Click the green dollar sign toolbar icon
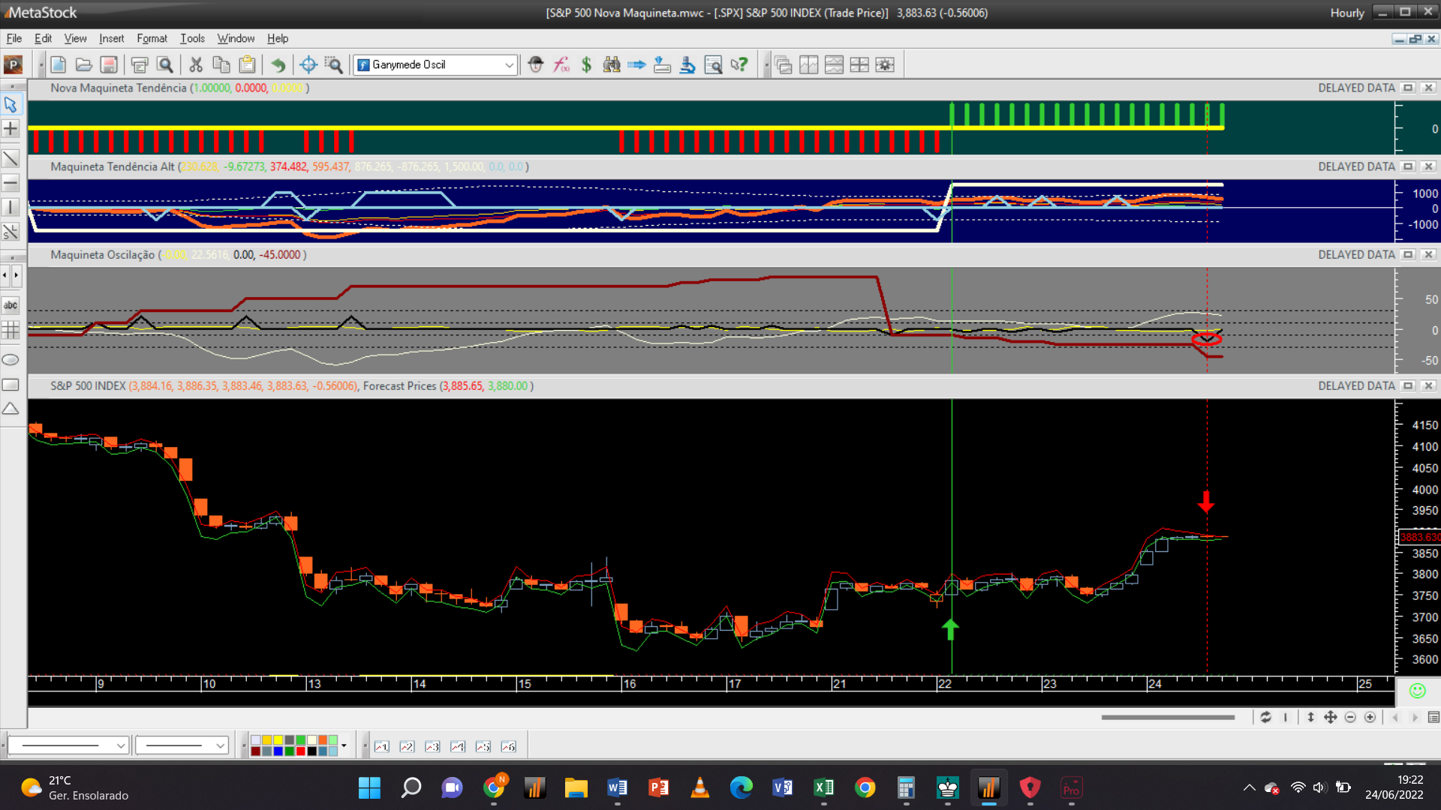 click(x=586, y=65)
